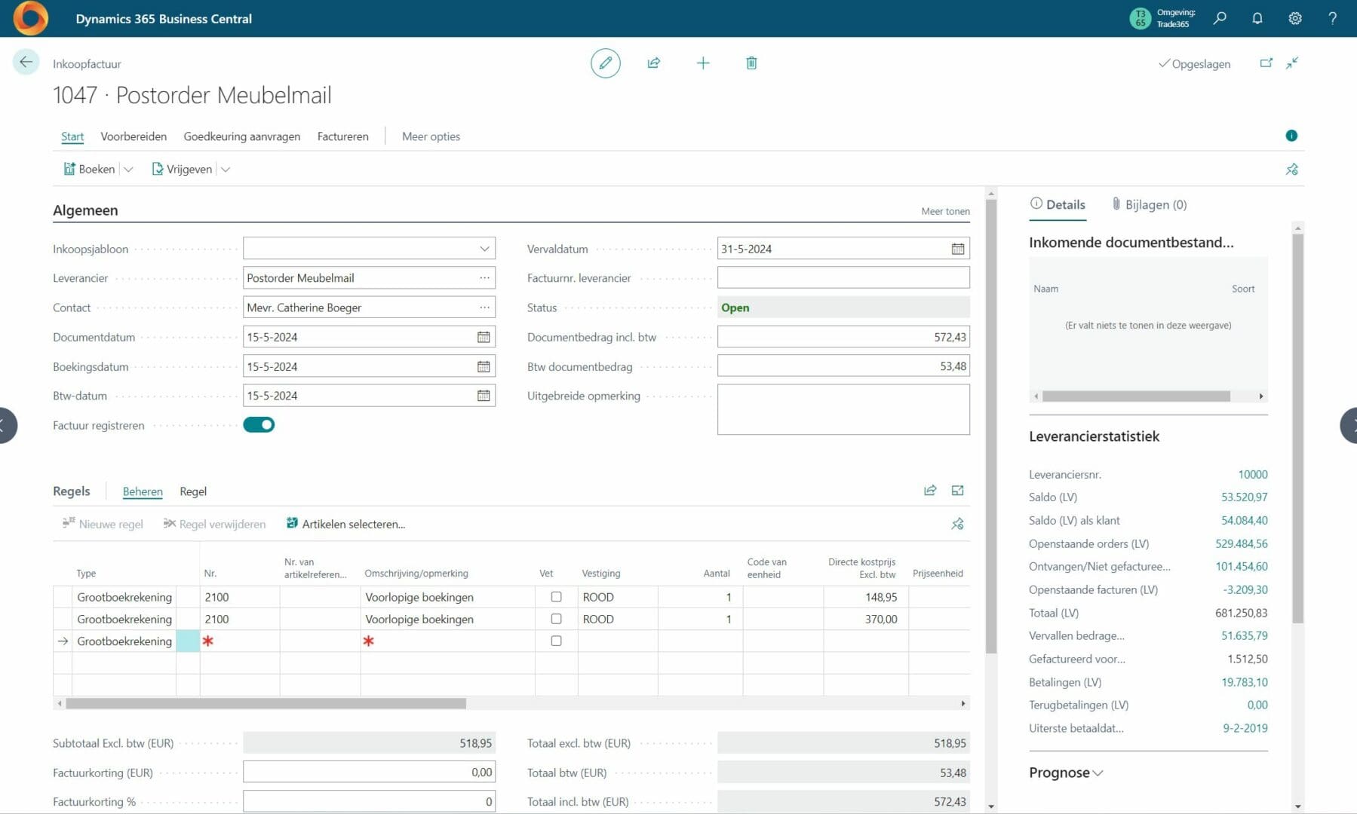Viewport: 1357px width, 814px height.
Task: Click the Documentbedrag incl. btw field
Action: tap(843, 337)
